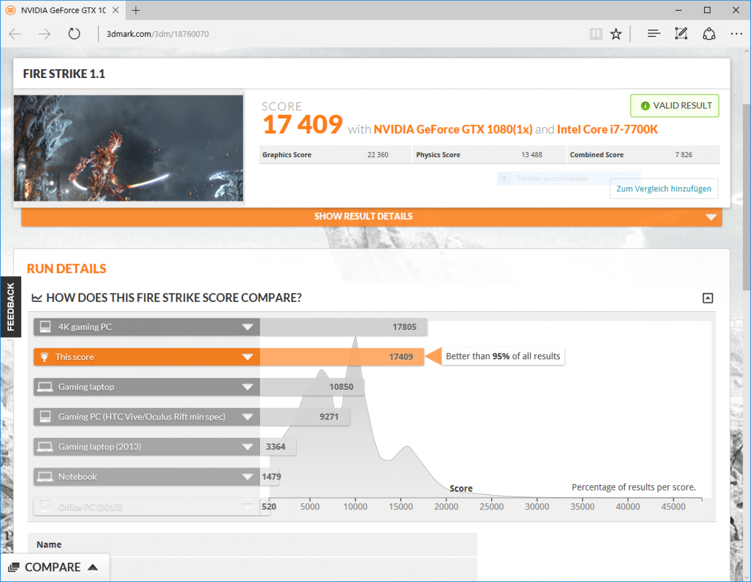751x582 pixels.
Task: Click the laptop icon beside Notebook
Action: click(x=45, y=477)
